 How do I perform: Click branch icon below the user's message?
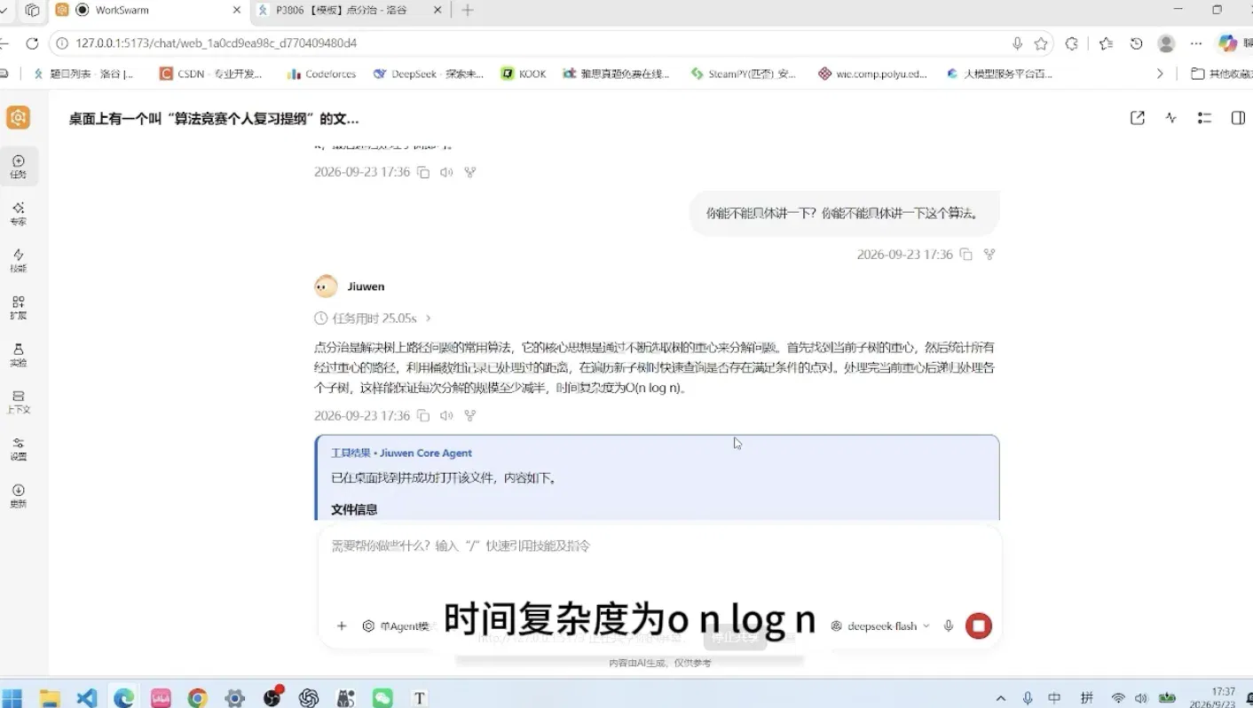pyautogui.click(x=989, y=254)
